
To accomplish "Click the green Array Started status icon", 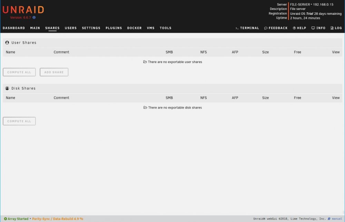I will click(x=6, y=219).
